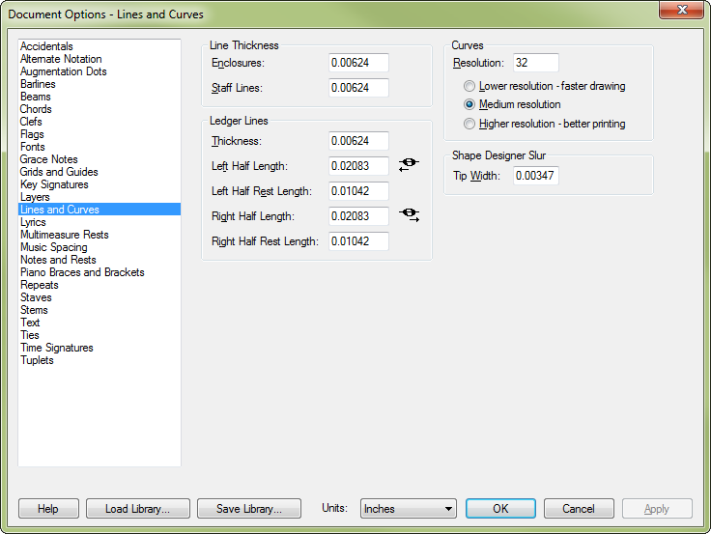The width and height of the screenshot is (711, 534).
Task: Click the Curves Resolution field
Action: 536,63
